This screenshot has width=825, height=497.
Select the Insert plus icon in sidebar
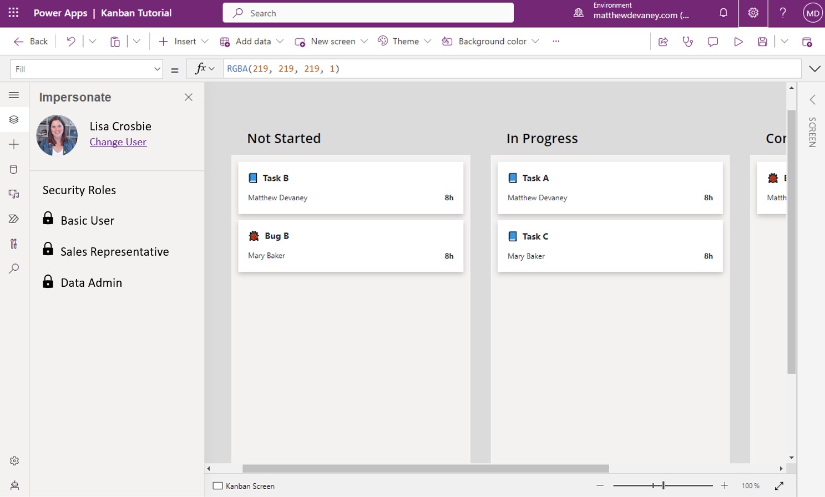(x=14, y=144)
